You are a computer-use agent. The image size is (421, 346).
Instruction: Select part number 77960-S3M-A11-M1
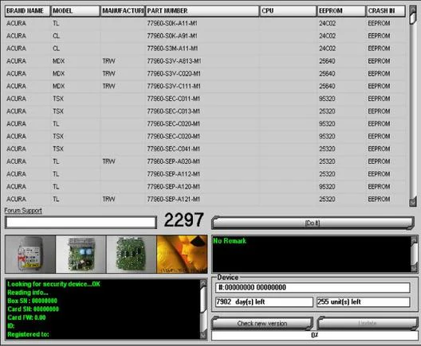[172, 49]
